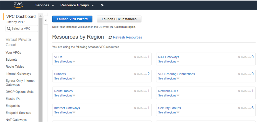Open the Internet Gateways resource card link
Viewport: 257px width, 122px height.
point(67,108)
